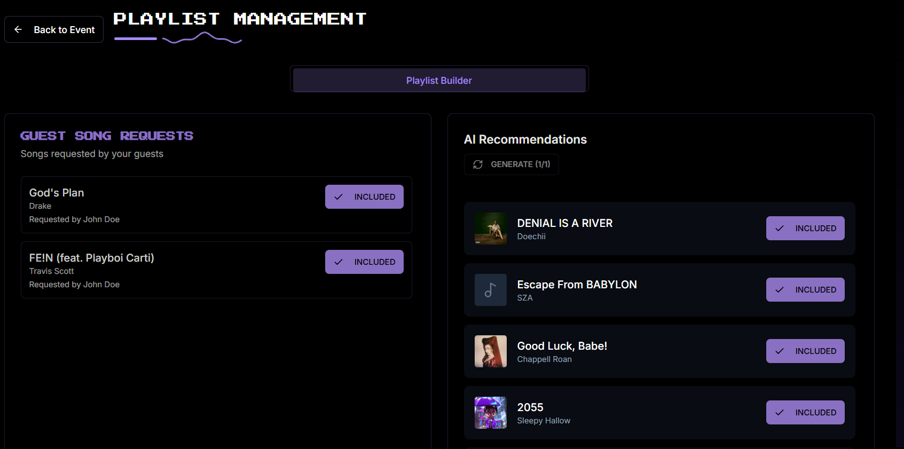Toggle Included for DENIAL IS A RIVER
The height and width of the screenshot is (449, 904).
[805, 229]
